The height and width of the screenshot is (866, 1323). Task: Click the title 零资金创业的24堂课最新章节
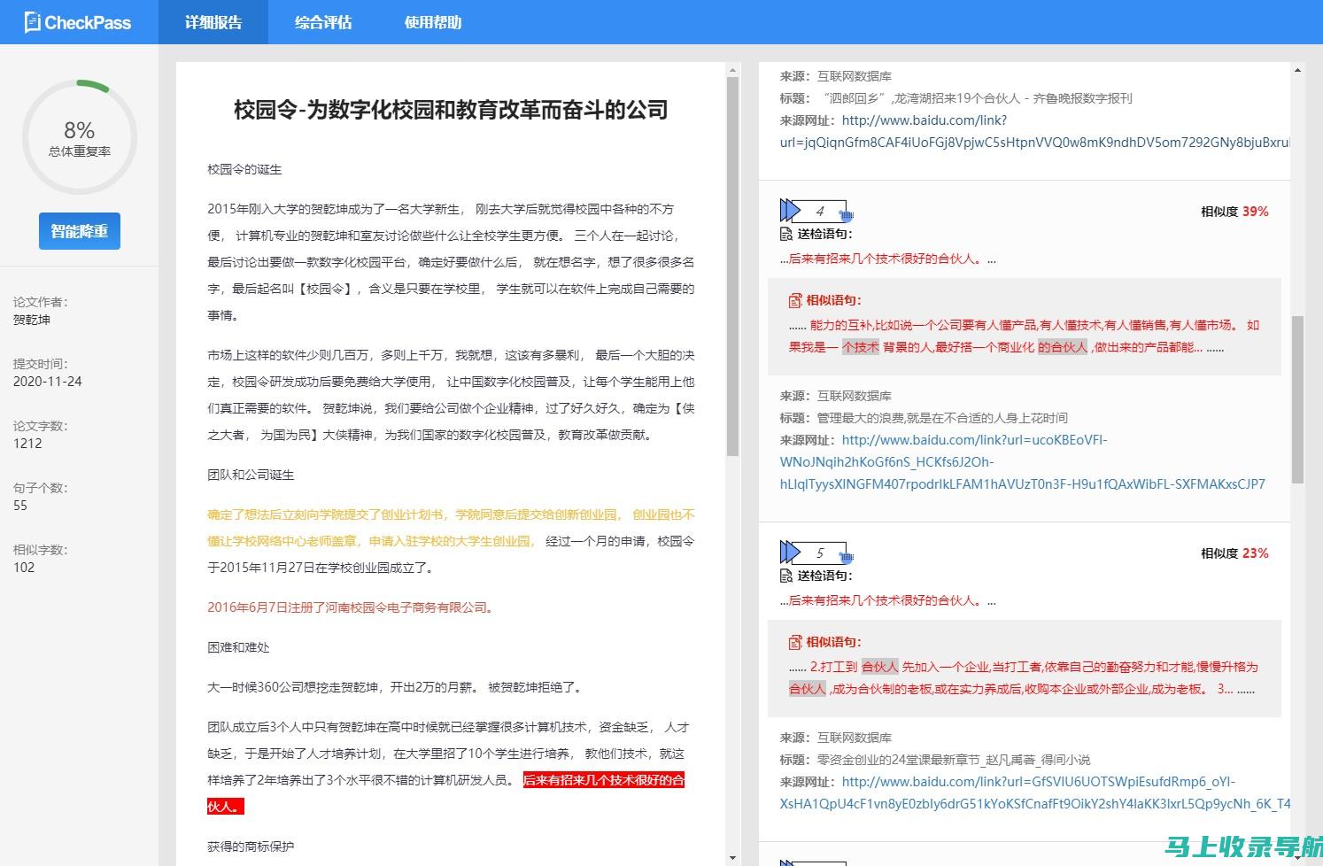pyautogui.click(x=954, y=760)
